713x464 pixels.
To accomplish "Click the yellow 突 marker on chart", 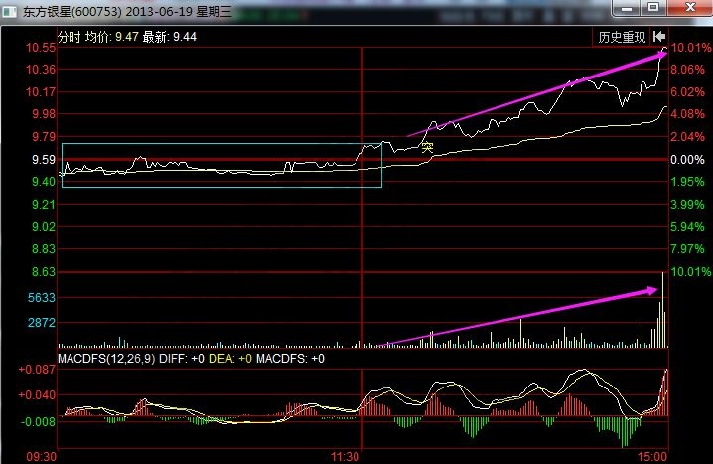I will [x=427, y=147].
